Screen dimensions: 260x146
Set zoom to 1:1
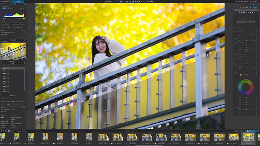(123, 2)
